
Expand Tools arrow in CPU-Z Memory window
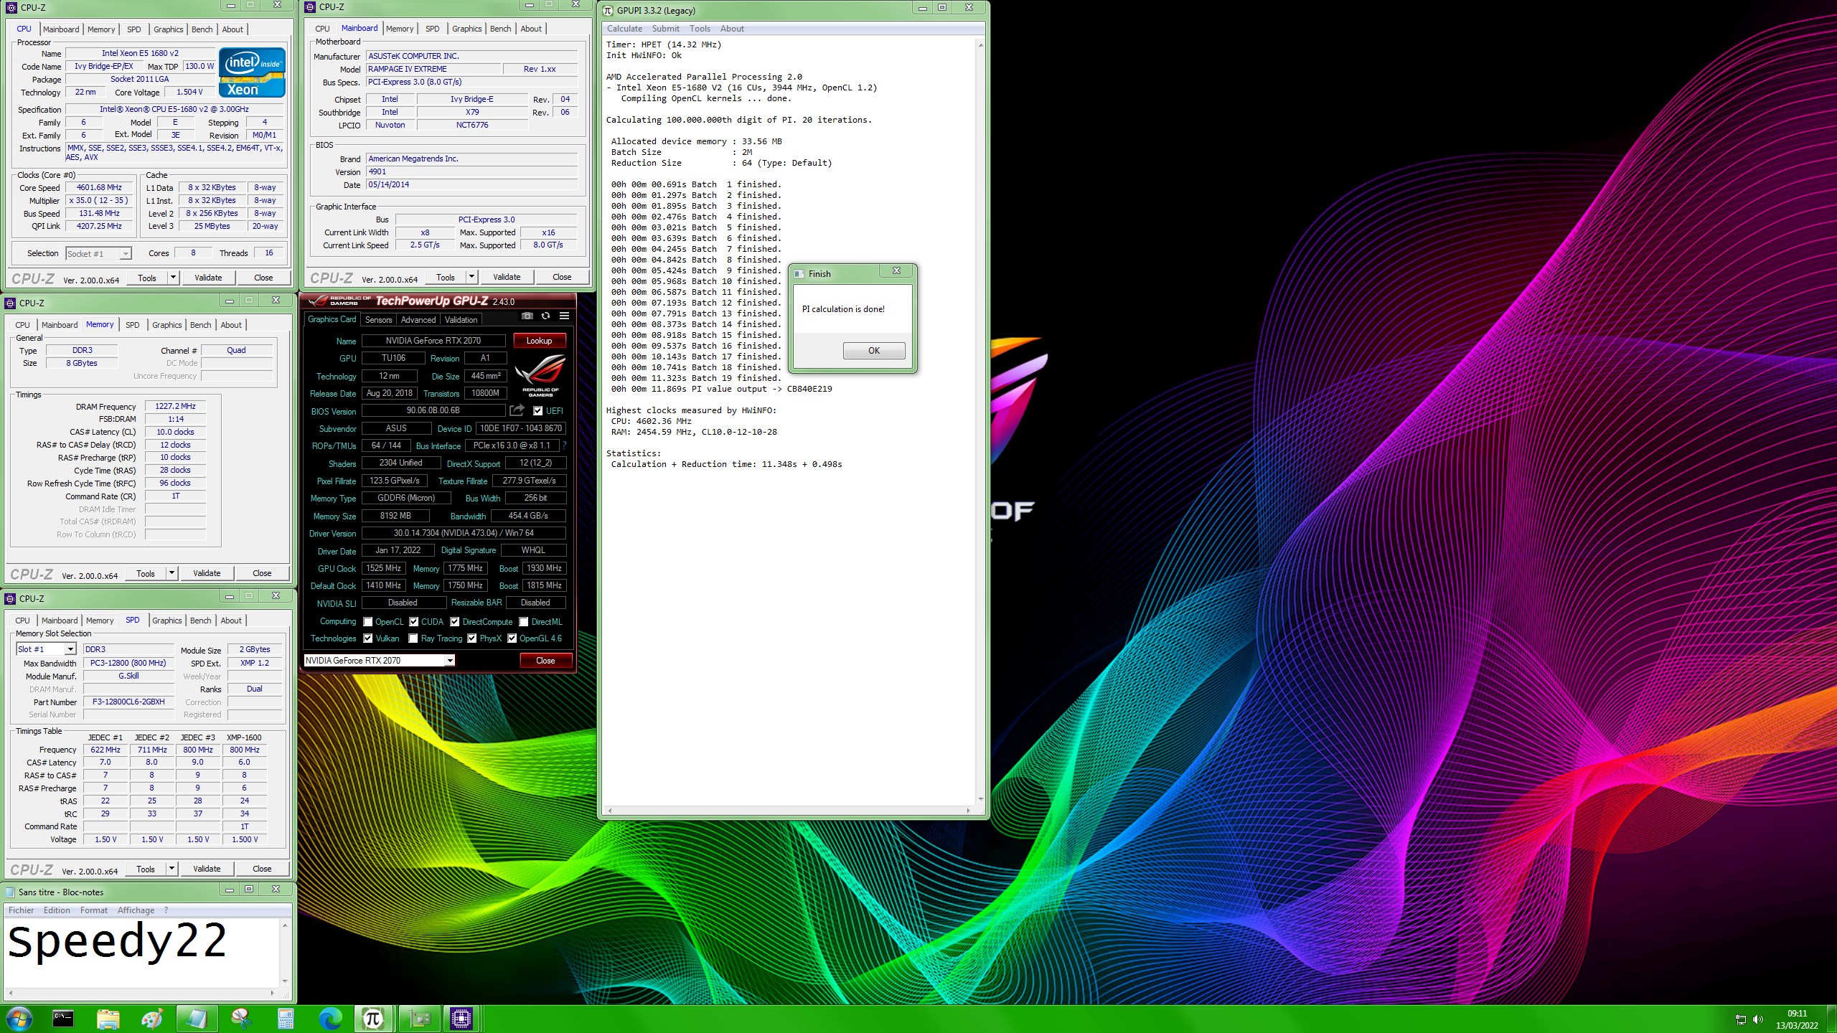coord(172,573)
